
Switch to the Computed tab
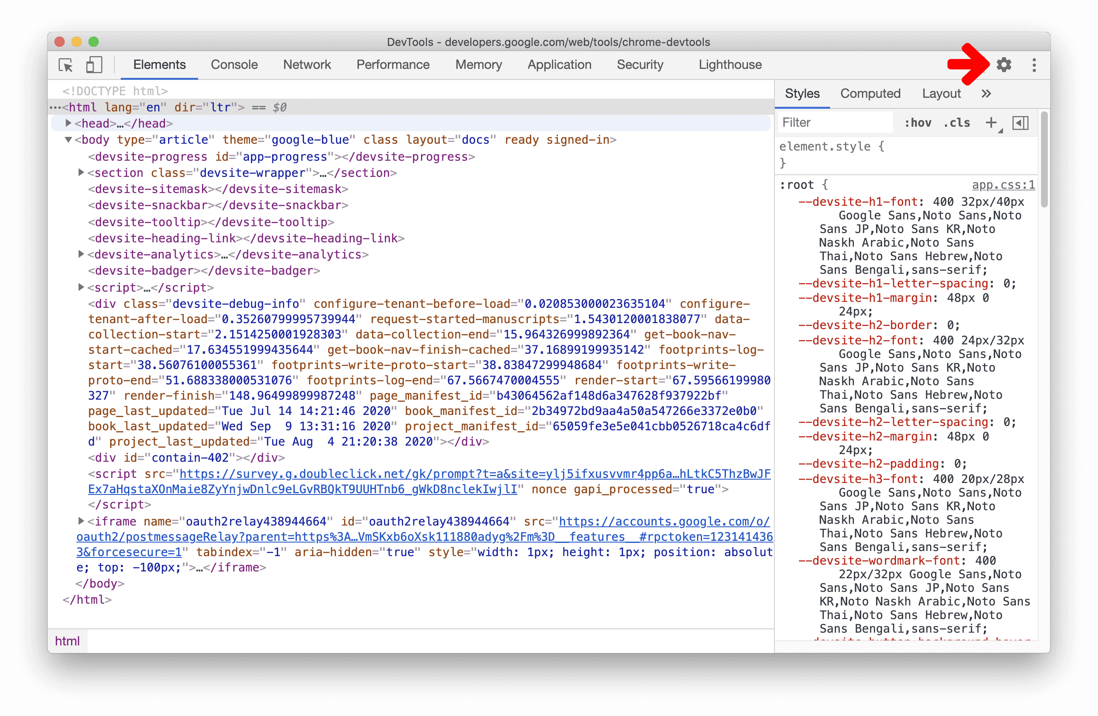pos(871,93)
